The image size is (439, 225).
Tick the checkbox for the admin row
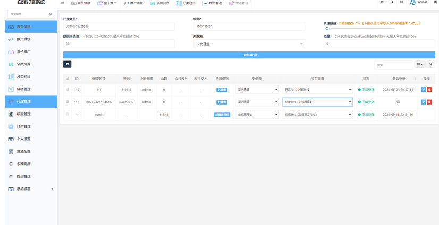click(67, 114)
